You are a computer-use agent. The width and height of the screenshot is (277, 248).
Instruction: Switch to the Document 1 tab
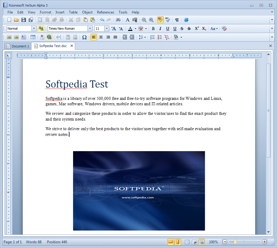pyautogui.click(x=18, y=46)
